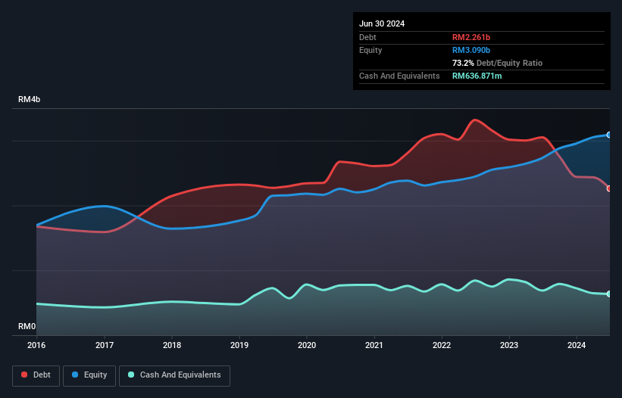Click the 2020 x-axis label
Viewport: 622px width, 398px height.
307,345
